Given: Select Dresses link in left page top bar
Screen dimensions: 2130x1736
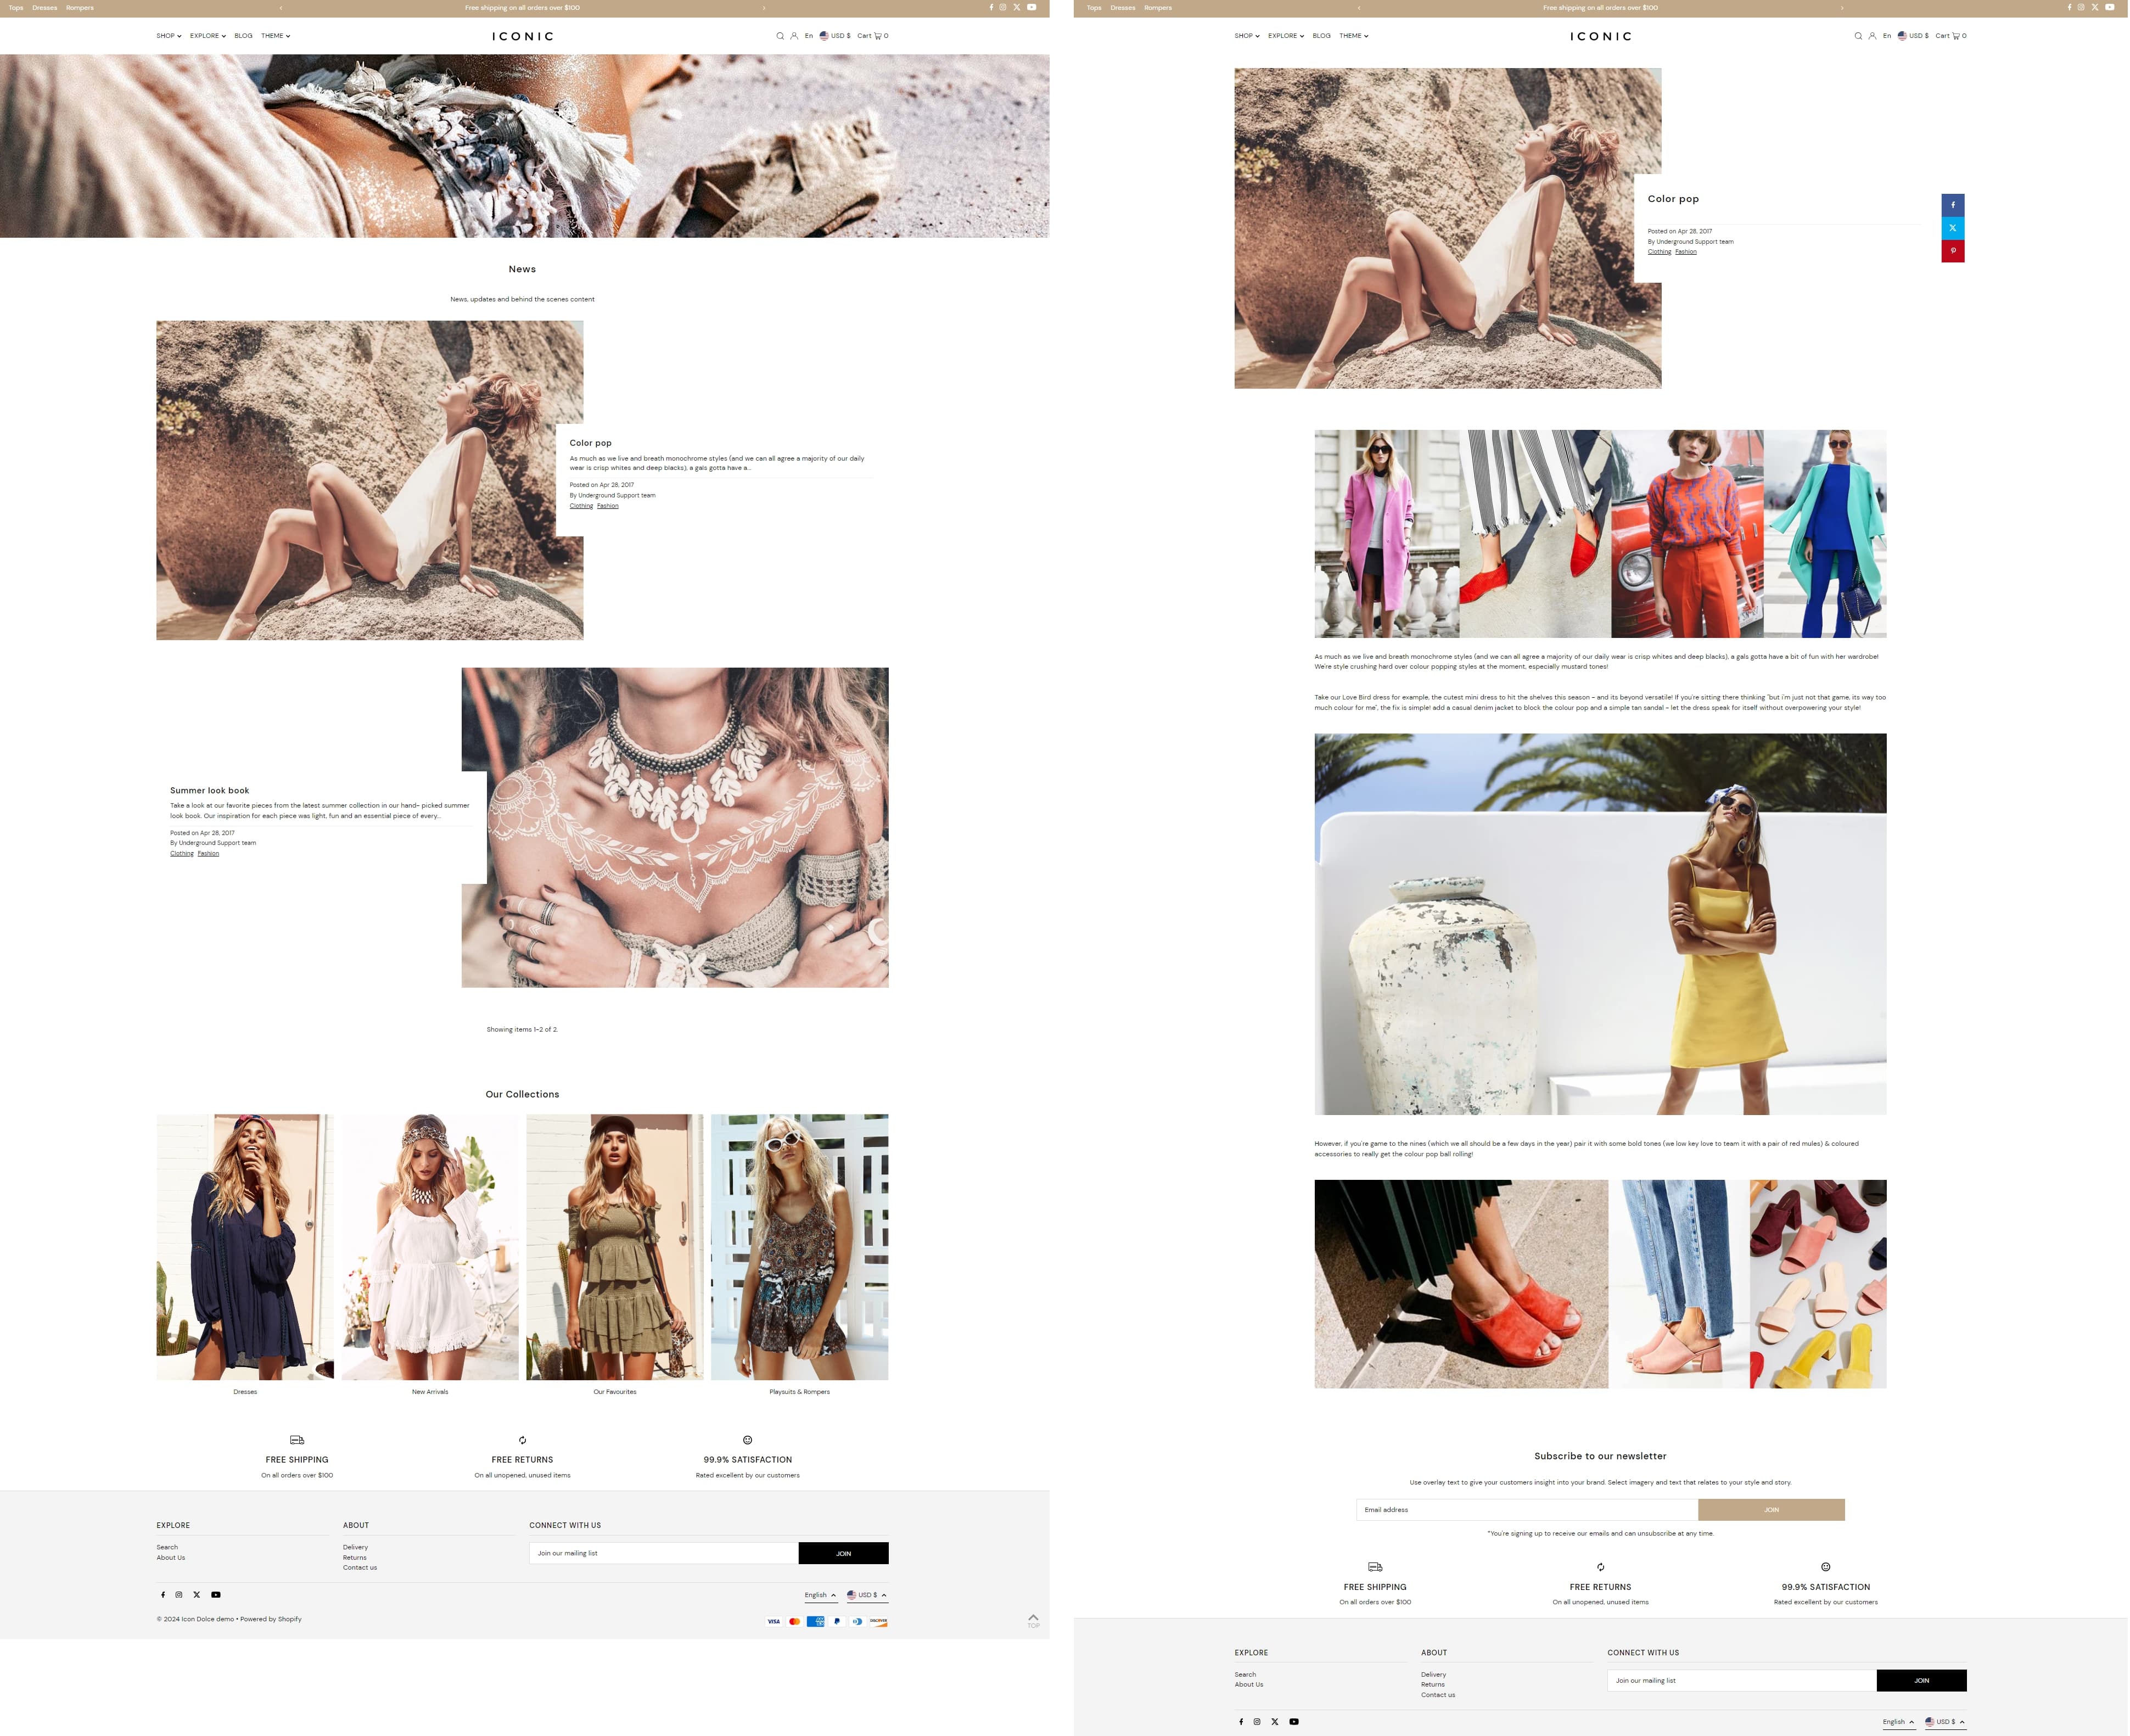Looking at the screenshot, I should (x=44, y=8).
